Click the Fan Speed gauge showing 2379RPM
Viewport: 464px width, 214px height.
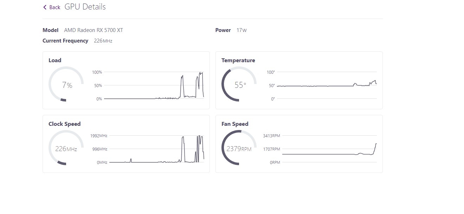pos(239,148)
